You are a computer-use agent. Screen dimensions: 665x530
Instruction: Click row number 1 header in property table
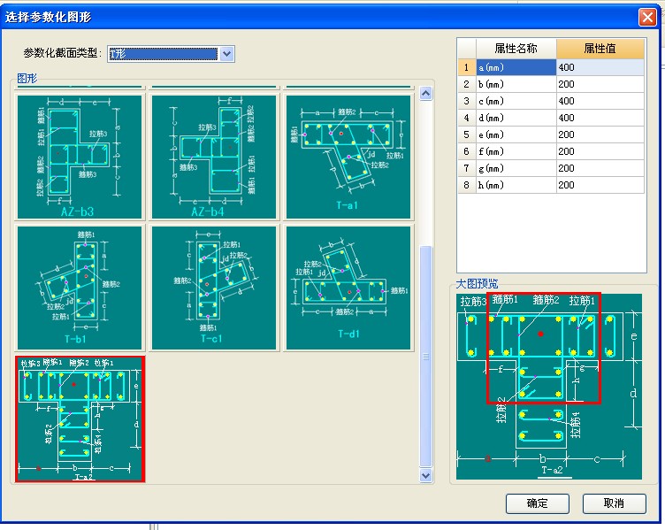coord(467,67)
